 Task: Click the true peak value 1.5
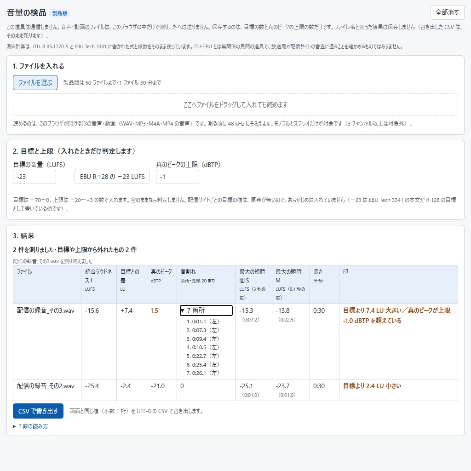155,310
